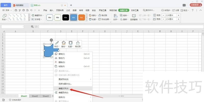
Task: Switch to the Sheet2 worksheet tab
Action: 35,96
